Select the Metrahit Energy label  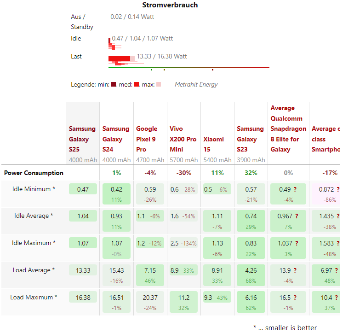tap(196, 84)
